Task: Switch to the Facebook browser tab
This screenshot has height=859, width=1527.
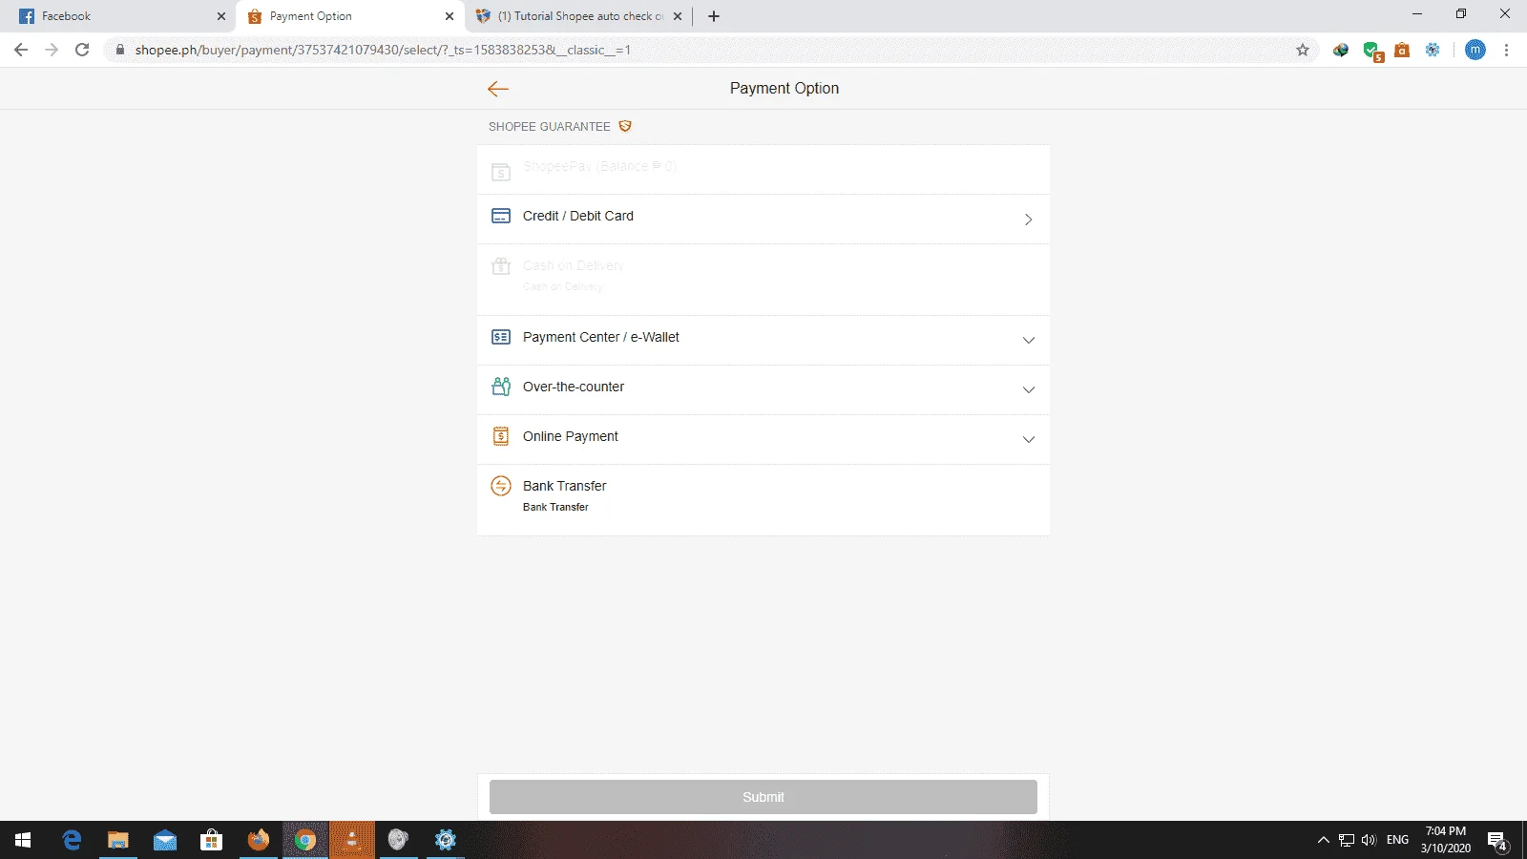Action: [x=118, y=16]
